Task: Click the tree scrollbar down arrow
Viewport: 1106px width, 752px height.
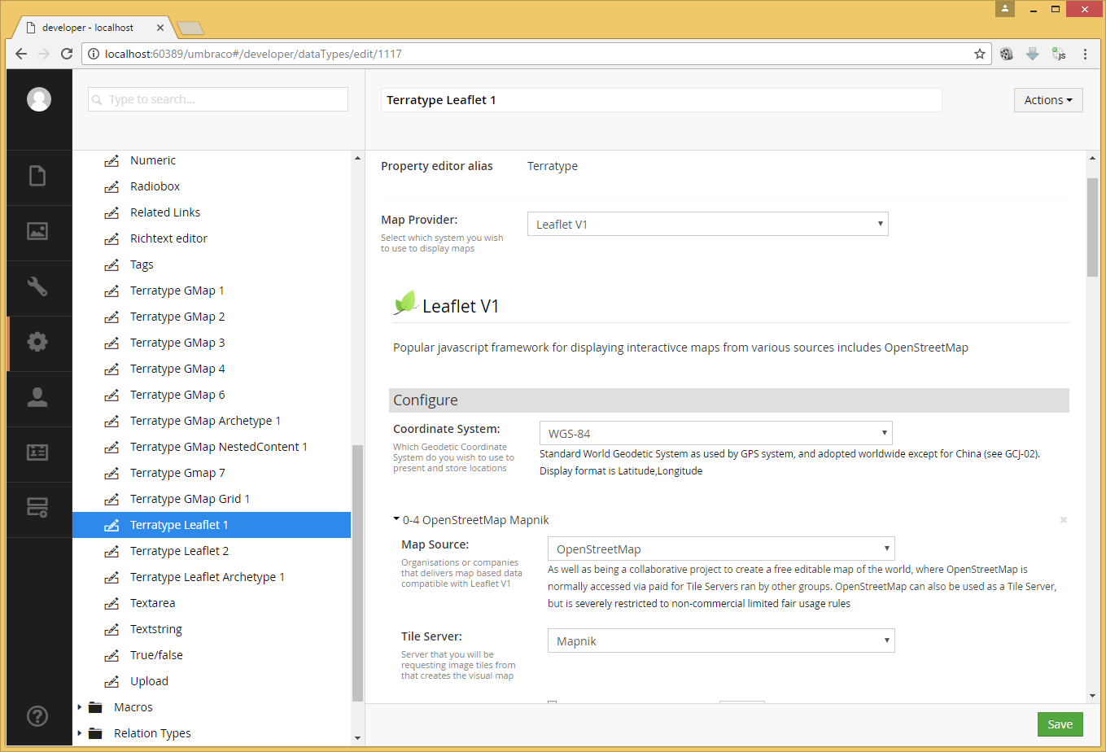Action: point(357,737)
